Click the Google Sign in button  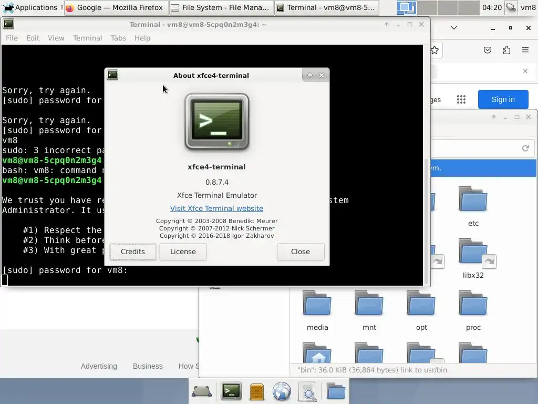(x=503, y=99)
